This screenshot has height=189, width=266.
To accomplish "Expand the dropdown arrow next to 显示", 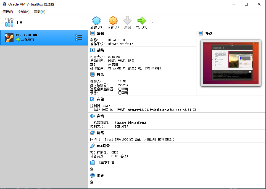I will tap(152, 22).
